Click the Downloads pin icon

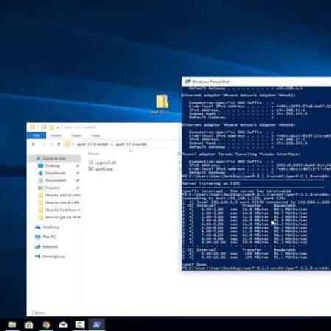pyautogui.click(x=78, y=174)
